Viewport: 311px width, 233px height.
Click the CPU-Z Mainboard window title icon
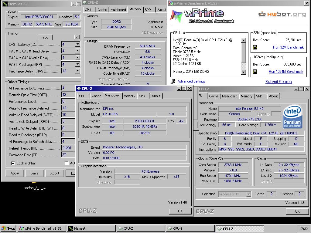click(79, 89)
